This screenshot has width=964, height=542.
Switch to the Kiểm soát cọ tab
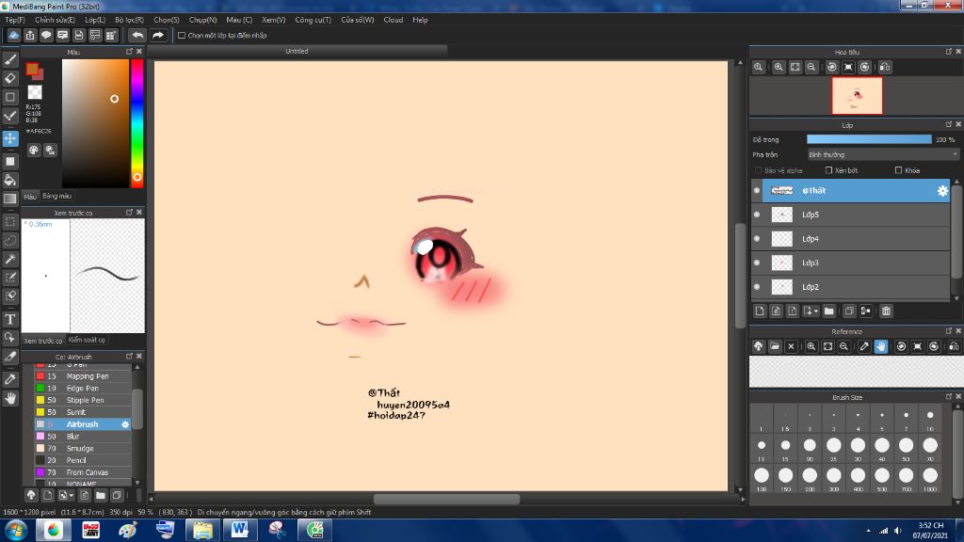[87, 340]
